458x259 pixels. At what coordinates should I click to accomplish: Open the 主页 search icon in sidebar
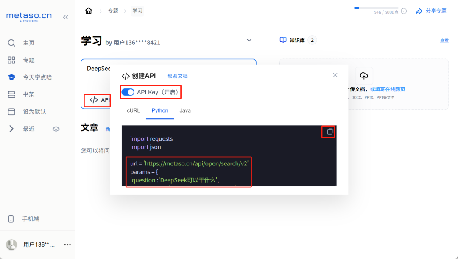click(11, 43)
